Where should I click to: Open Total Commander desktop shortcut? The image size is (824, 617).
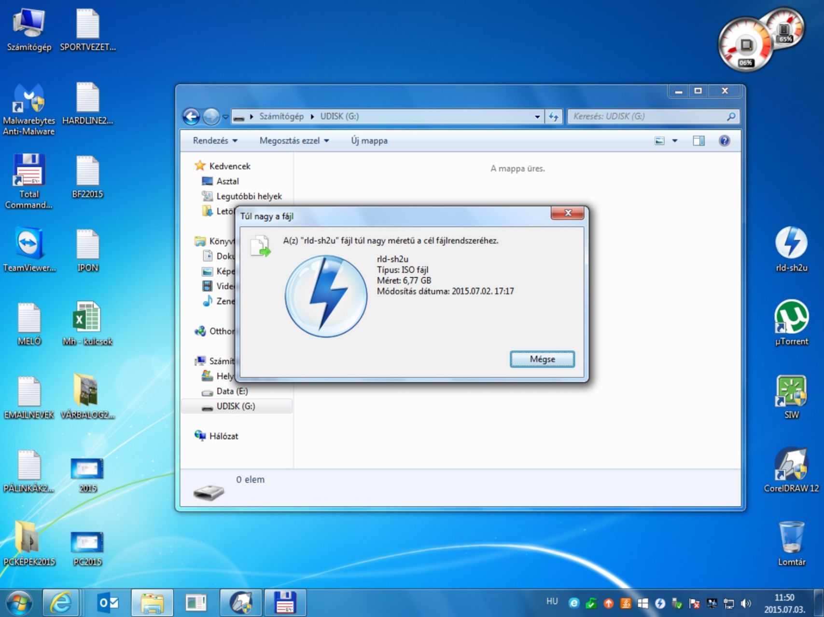click(x=29, y=181)
